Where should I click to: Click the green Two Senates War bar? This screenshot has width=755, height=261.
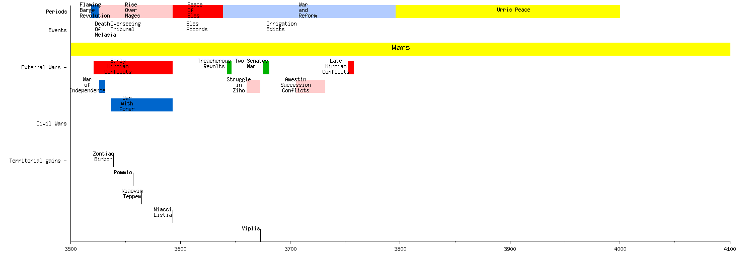pyautogui.click(x=266, y=68)
